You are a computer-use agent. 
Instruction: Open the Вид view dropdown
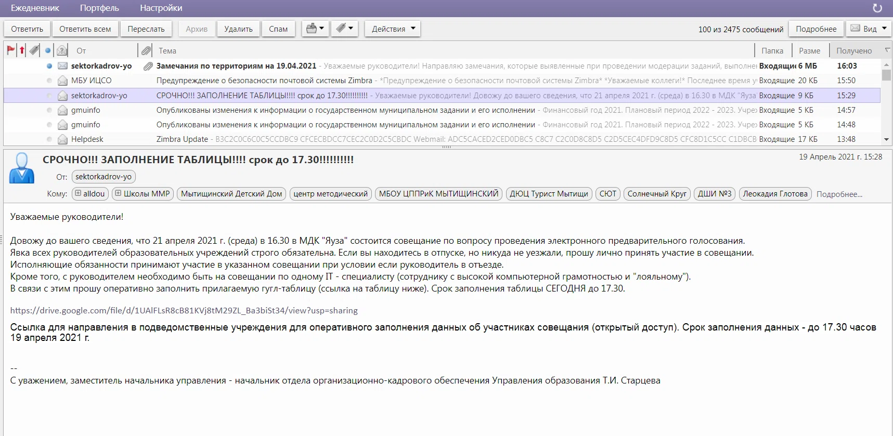[870, 29]
